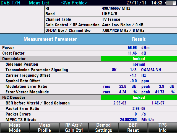This screenshot has width=177, height=133.
Task: Select the Packet Errors label
Action: pos(18,114)
